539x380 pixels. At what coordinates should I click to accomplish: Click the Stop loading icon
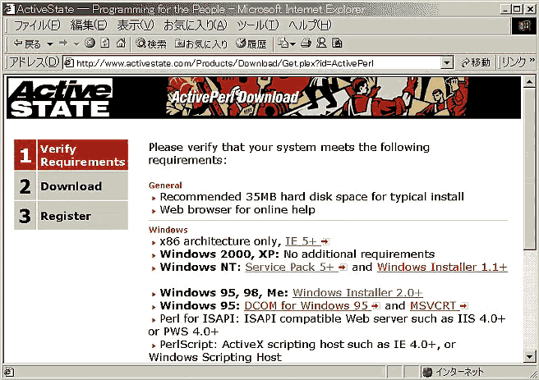tap(90, 43)
